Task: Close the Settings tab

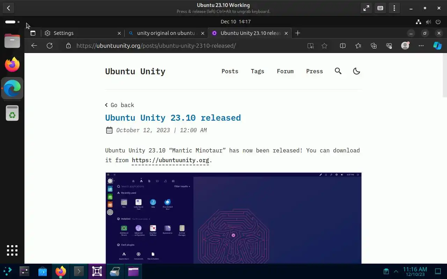Action: click(x=119, y=33)
